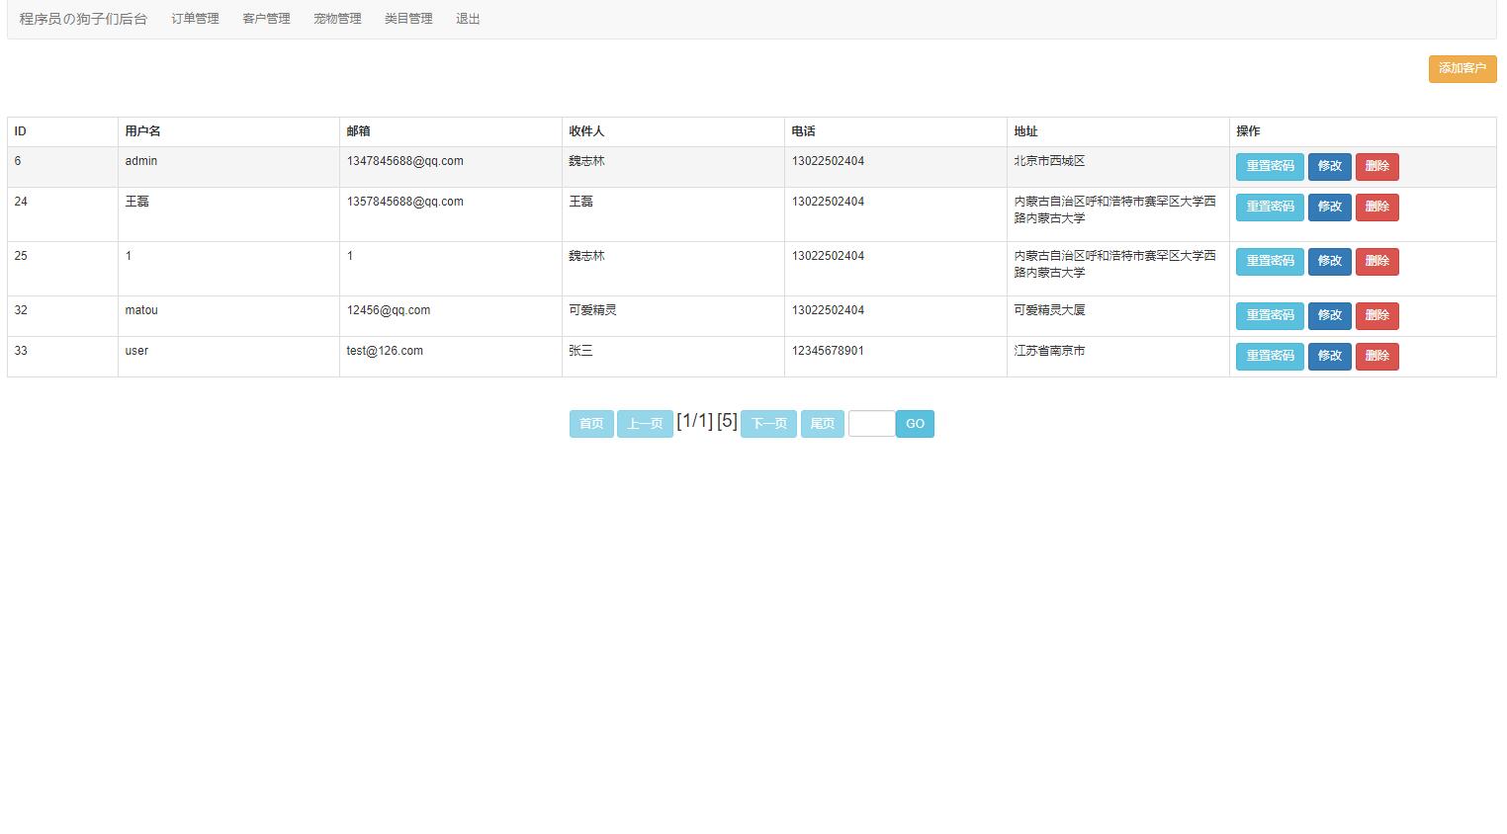Open the 订单管理 menu
The width and height of the screenshot is (1507, 834).
pyautogui.click(x=194, y=18)
